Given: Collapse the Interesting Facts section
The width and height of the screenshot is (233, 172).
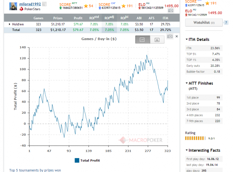Looking at the screenshot, I should pyautogui.click(x=187, y=150).
